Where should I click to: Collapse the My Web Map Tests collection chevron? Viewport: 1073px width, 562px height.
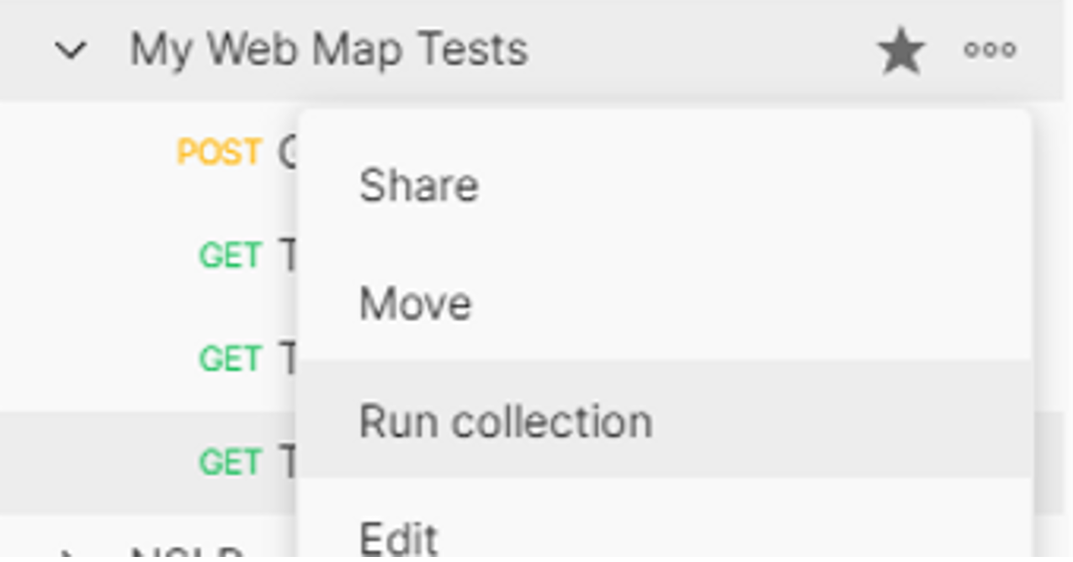[71, 50]
